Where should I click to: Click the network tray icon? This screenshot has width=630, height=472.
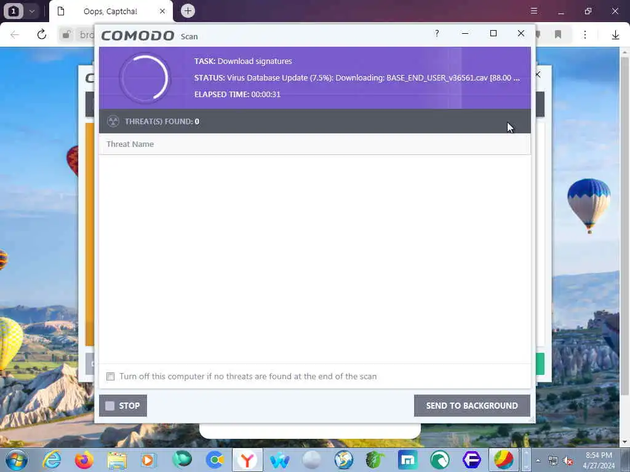coord(553,461)
